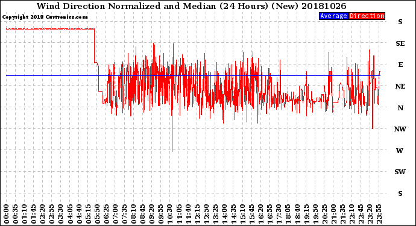Image resolution: width=416 pixels, height=226 pixels.
Task: Click the 02:55 time axis label
Action: click(52, 214)
